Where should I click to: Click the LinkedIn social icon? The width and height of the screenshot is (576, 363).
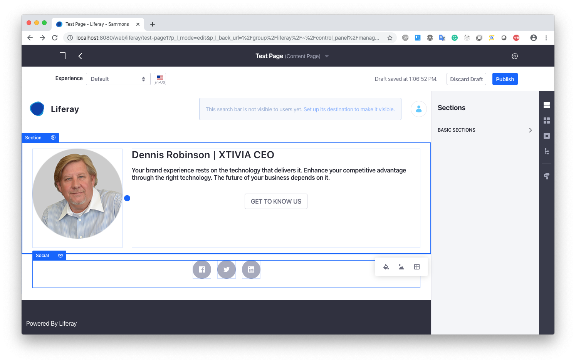click(x=251, y=269)
